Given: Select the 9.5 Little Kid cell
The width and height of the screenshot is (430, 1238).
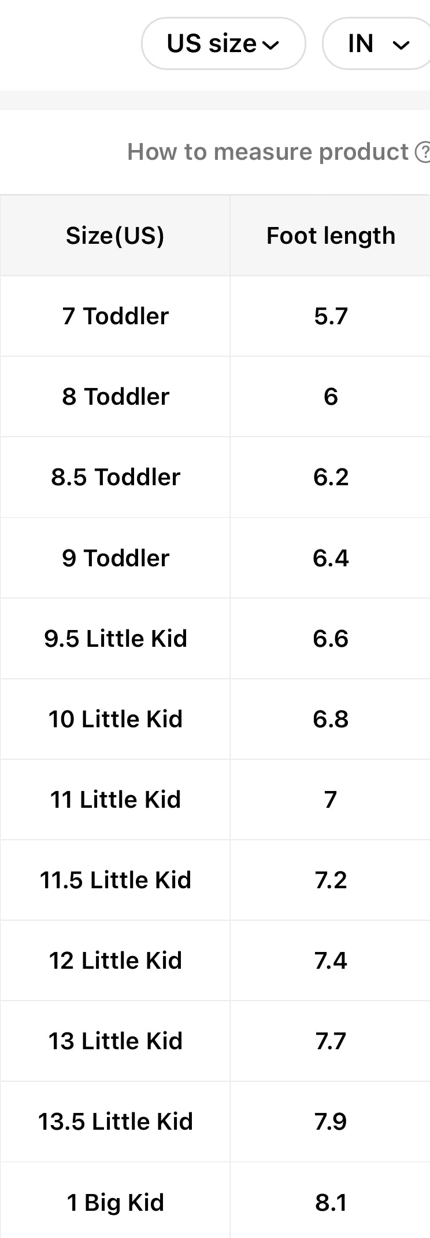Looking at the screenshot, I should click(116, 639).
